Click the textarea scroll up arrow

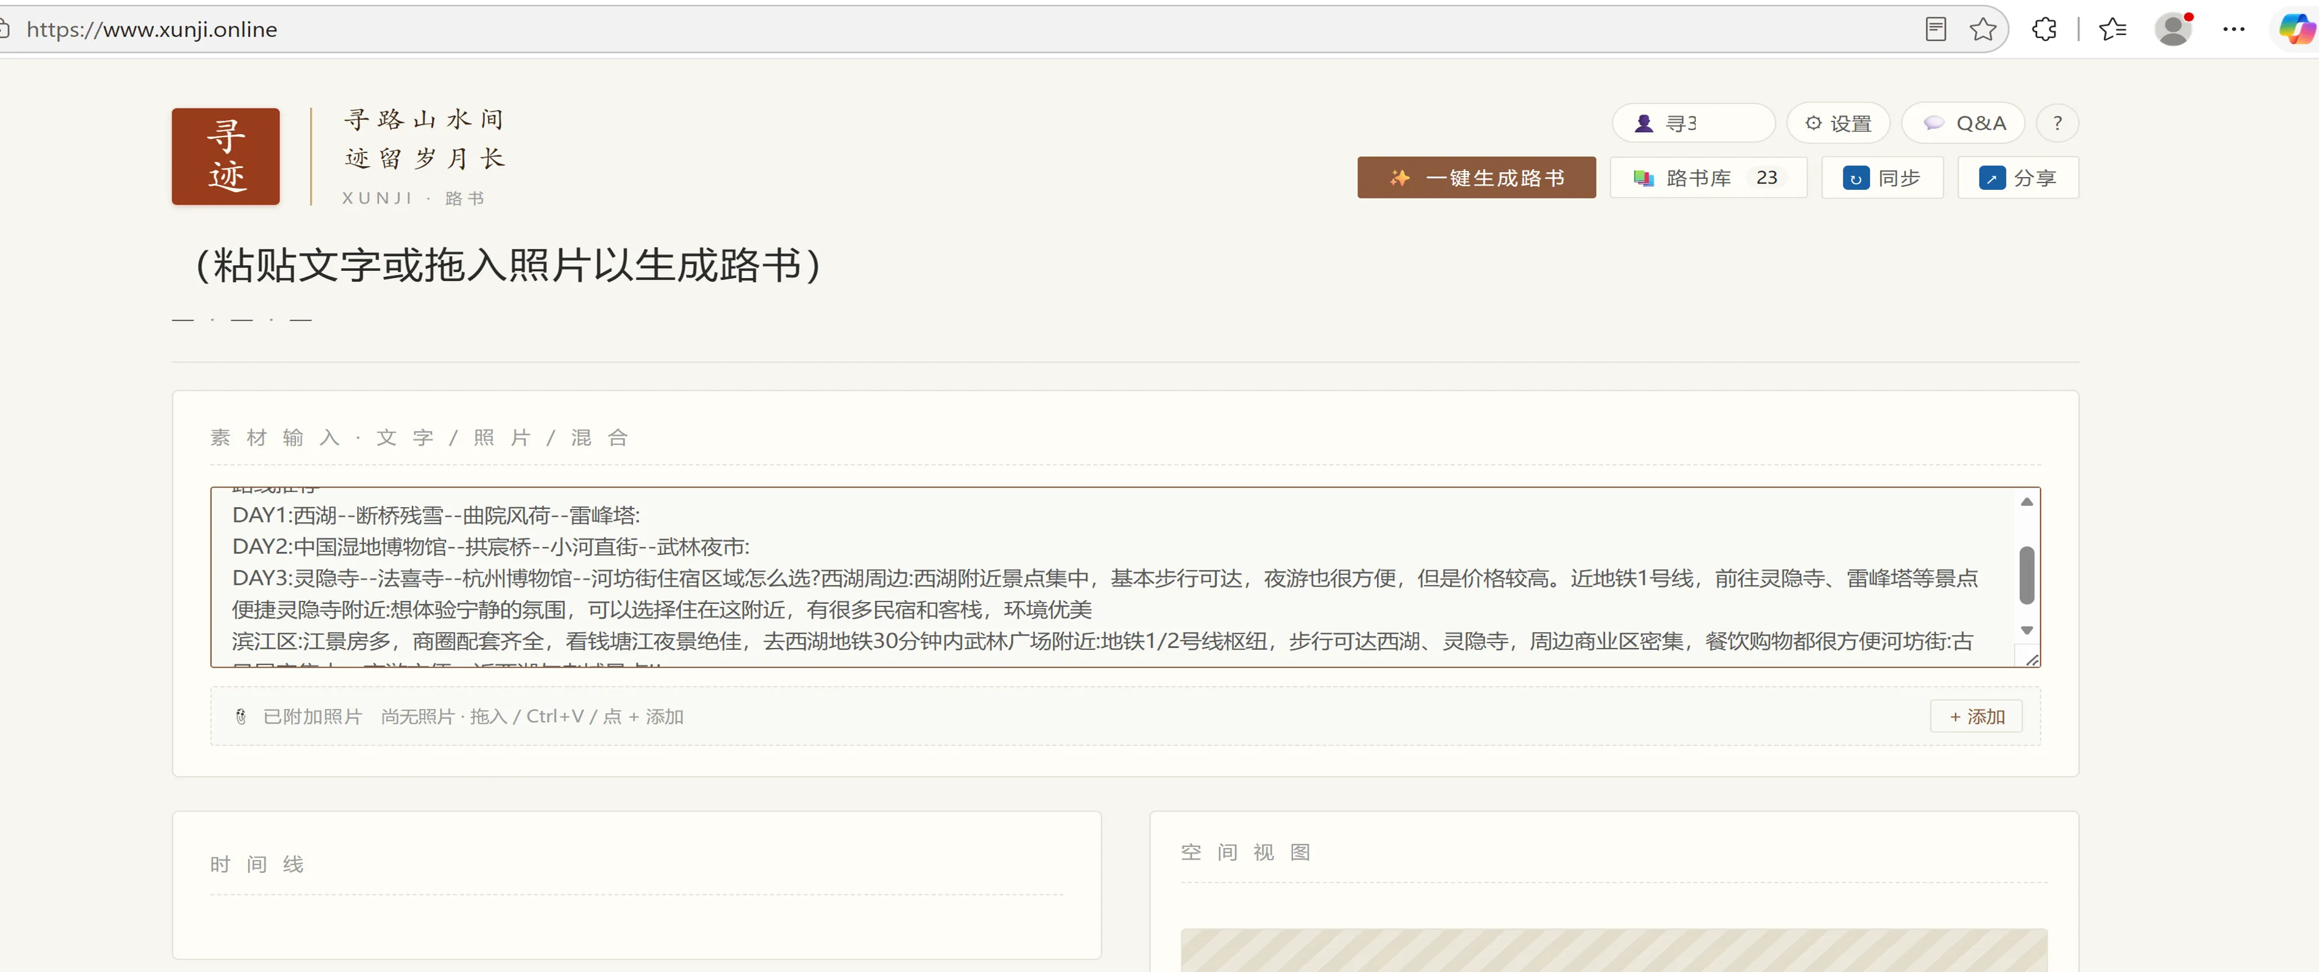point(2027,502)
